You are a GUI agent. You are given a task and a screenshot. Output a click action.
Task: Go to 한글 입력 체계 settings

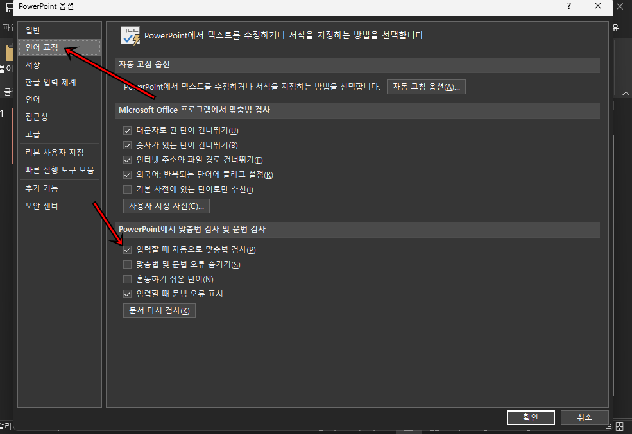[59, 82]
